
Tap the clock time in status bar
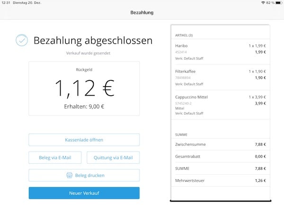6,3
